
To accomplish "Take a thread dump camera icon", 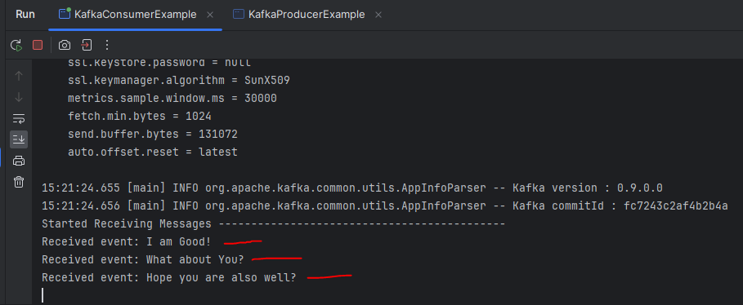I will click(65, 45).
